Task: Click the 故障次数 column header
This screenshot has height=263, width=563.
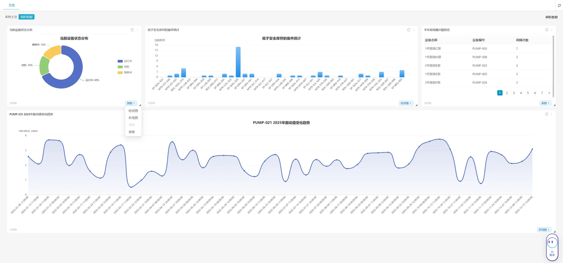Action: (x=522, y=40)
